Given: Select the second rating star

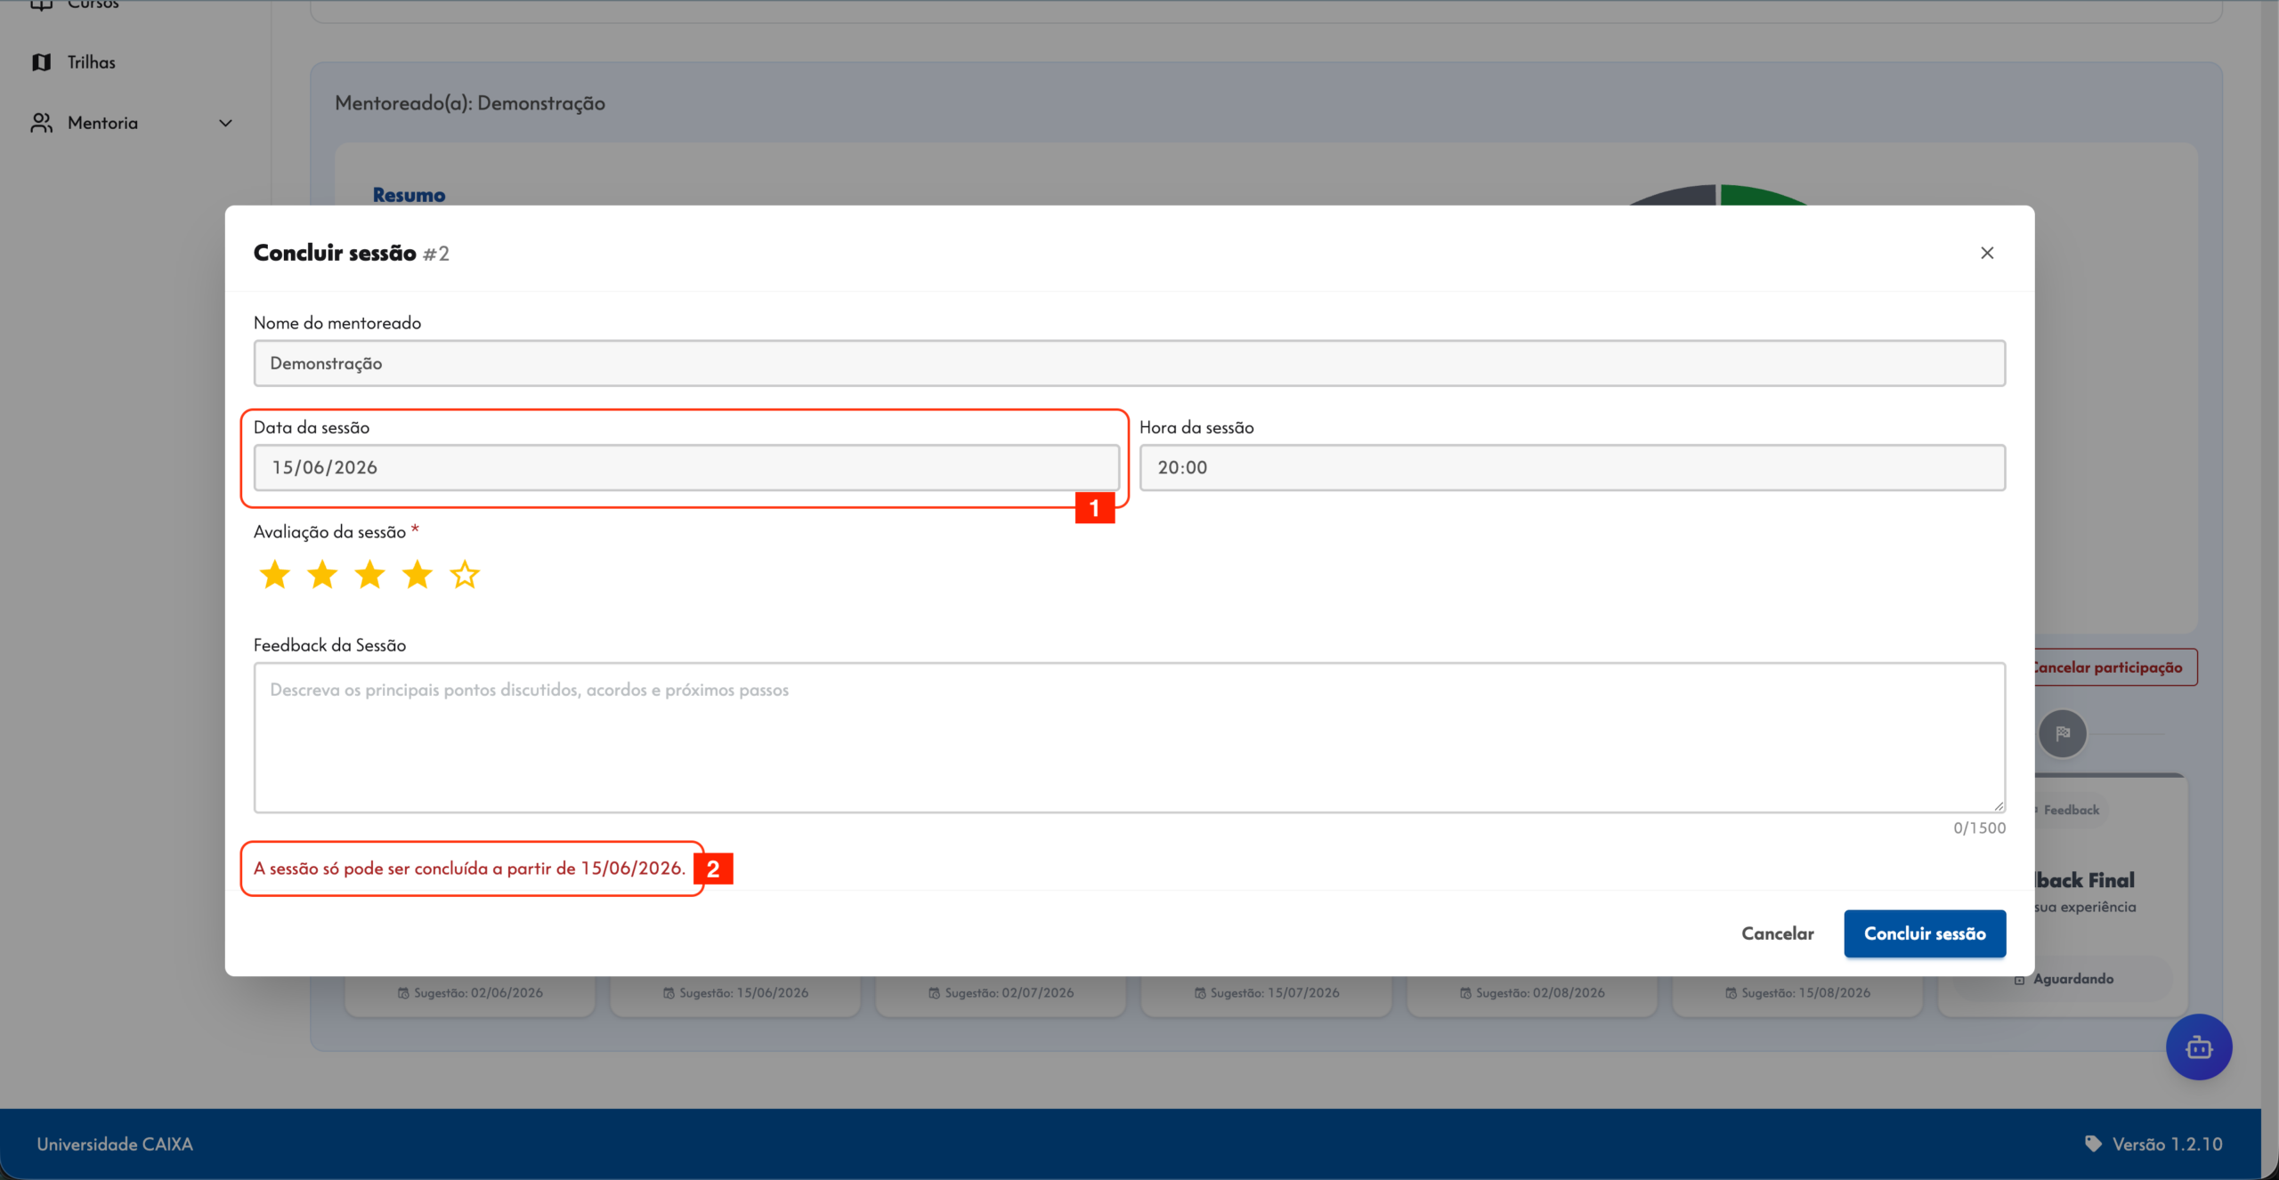Looking at the screenshot, I should (322, 575).
